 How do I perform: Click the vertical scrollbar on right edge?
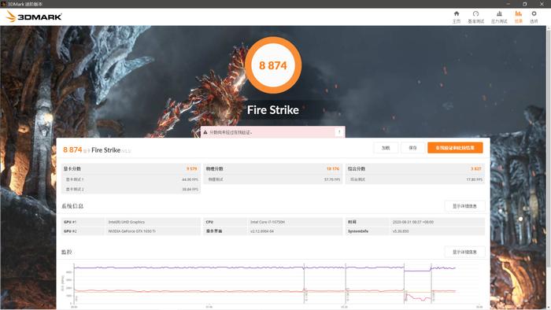click(549, 147)
